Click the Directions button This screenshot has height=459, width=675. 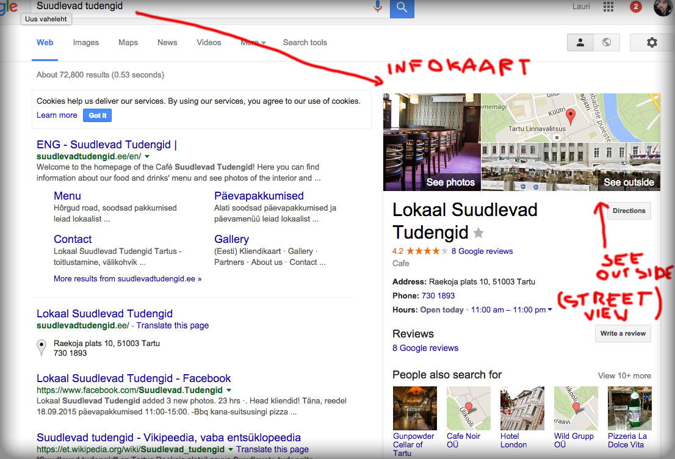[x=629, y=211]
